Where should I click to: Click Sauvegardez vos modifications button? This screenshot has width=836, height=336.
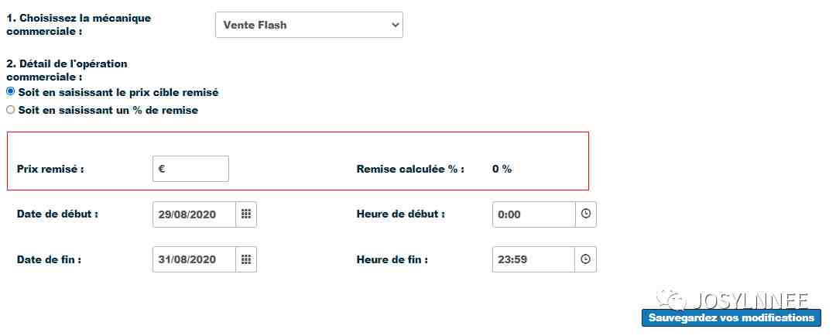[x=731, y=318]
